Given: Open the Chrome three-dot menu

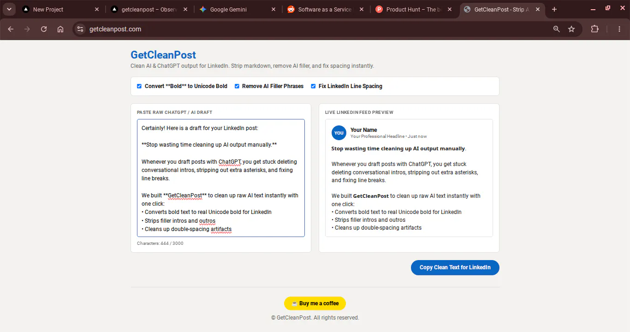Looking at the screenshot, I should [x=619, y=29].
